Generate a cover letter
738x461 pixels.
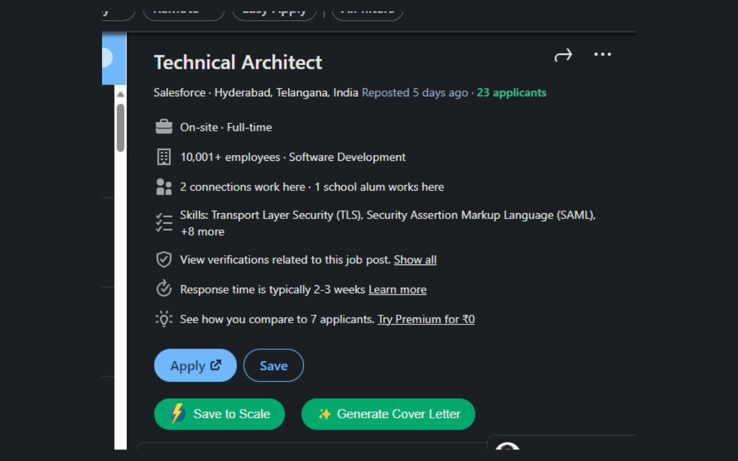coord(388,414)
